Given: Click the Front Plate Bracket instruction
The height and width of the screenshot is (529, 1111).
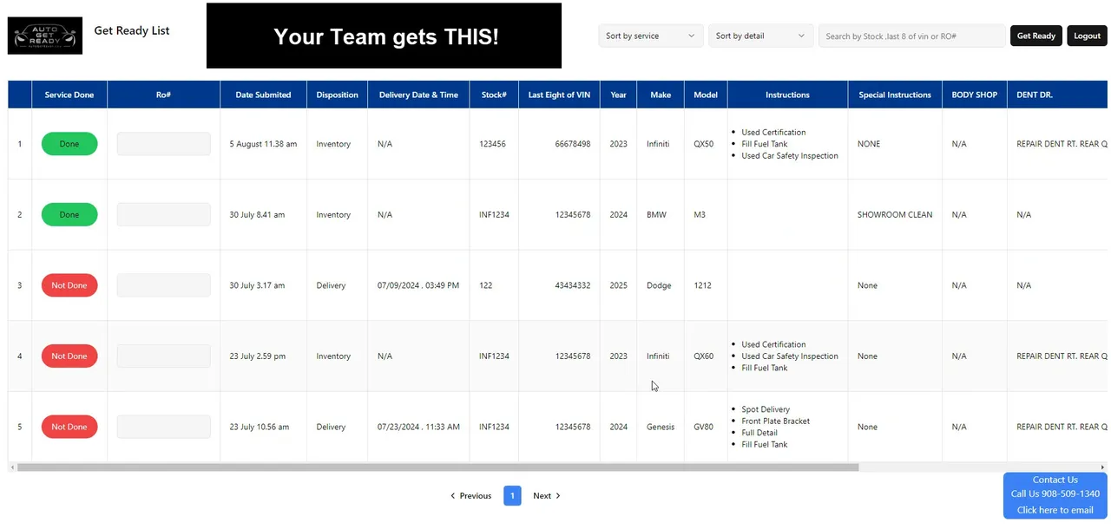Looking at the screenshot, I should (775, 421).
